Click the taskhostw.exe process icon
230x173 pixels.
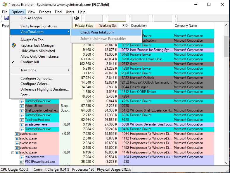pyautogui.click(x=22, y=157)
